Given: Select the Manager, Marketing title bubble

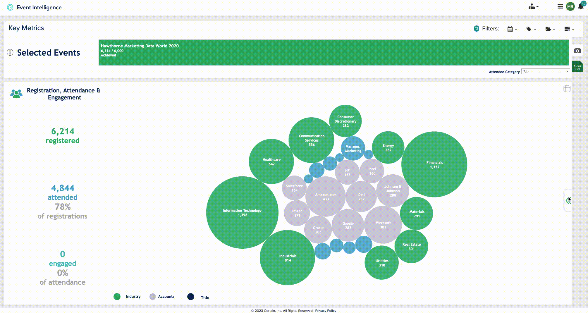Looking at the screenshot, I should pos(353,148).
